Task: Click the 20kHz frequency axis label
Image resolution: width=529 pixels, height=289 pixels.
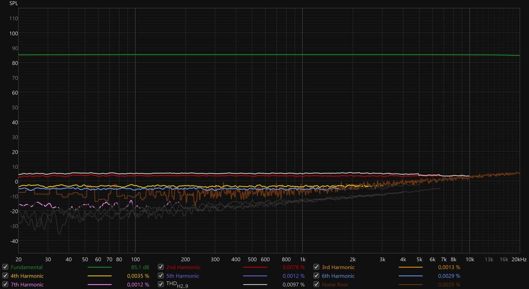Action: [519, 259]
